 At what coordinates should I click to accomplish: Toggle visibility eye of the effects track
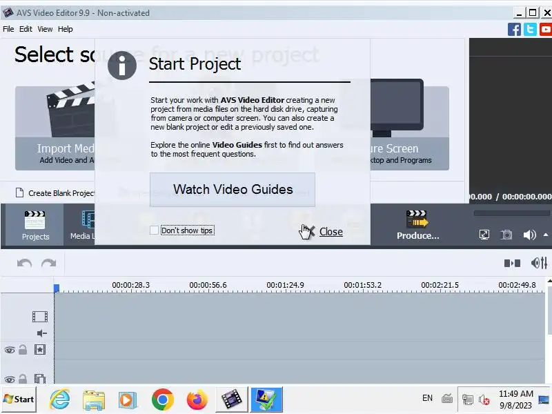click(10, 350)
